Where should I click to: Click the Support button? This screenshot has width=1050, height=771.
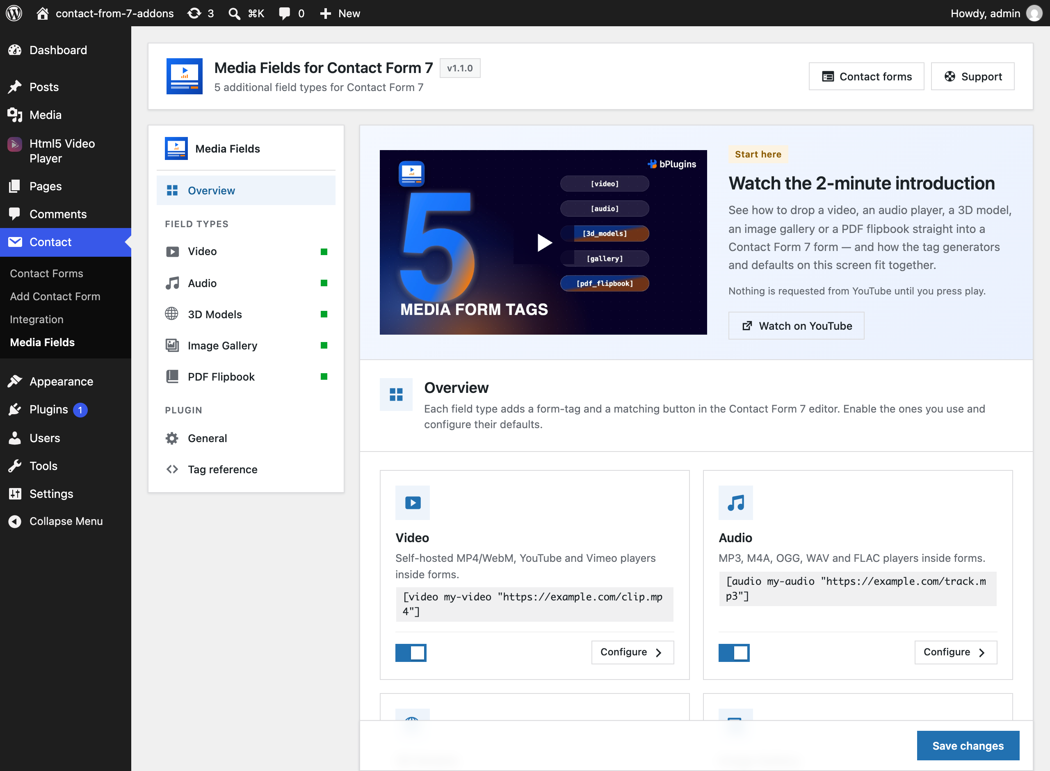[x=973, y=77]
